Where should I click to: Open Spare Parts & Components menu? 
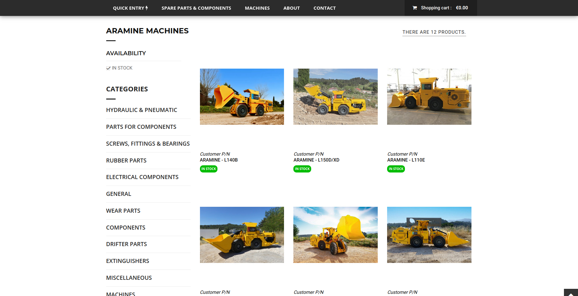(x=196, y=8)
